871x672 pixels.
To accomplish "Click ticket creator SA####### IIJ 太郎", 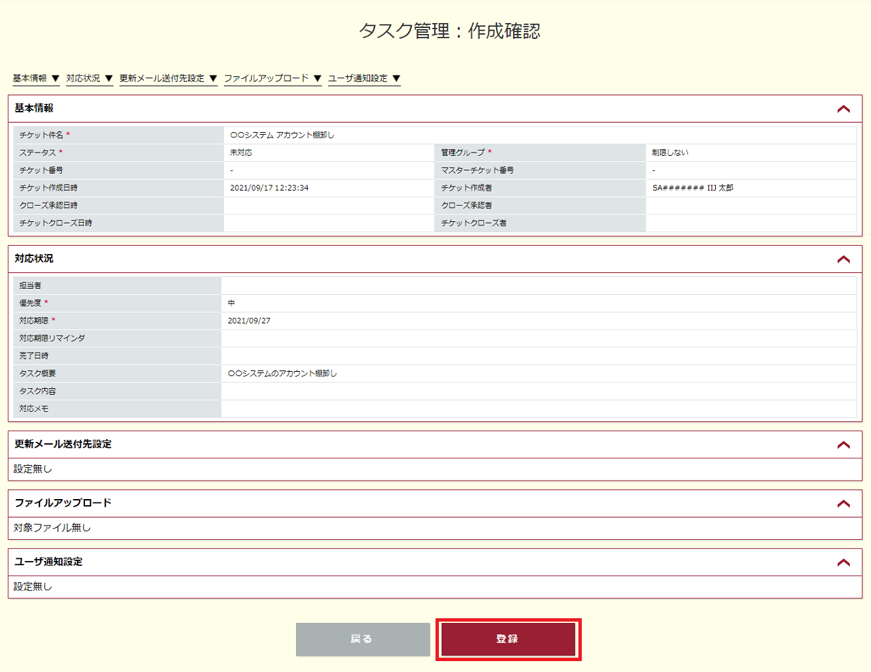I will 693,188.
